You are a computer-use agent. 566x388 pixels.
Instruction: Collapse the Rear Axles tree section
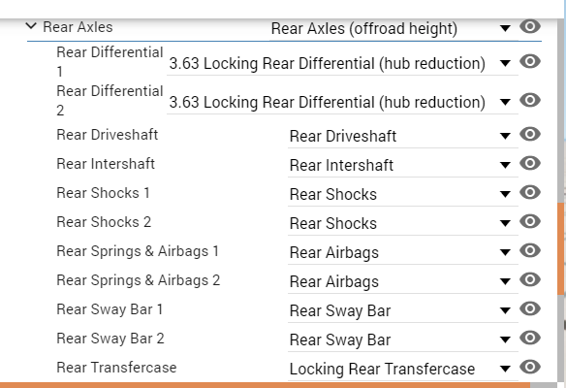(31, 26)
